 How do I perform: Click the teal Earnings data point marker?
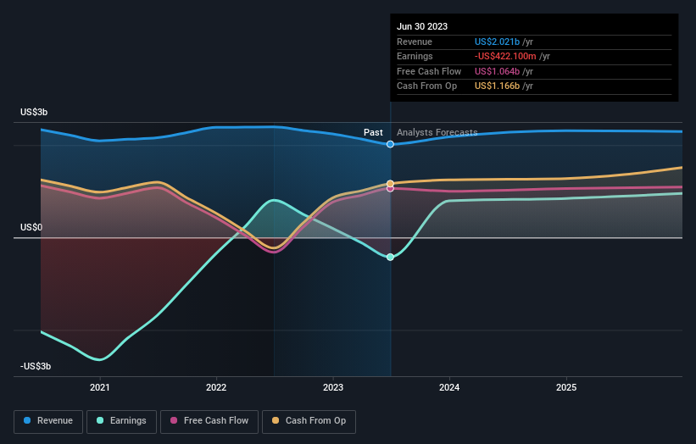click(x=390, y=258)
